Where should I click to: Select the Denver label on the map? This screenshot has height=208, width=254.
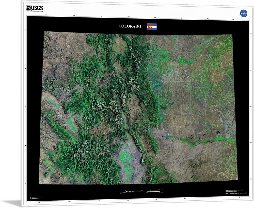pyautogui.click(x=150, y=82)
